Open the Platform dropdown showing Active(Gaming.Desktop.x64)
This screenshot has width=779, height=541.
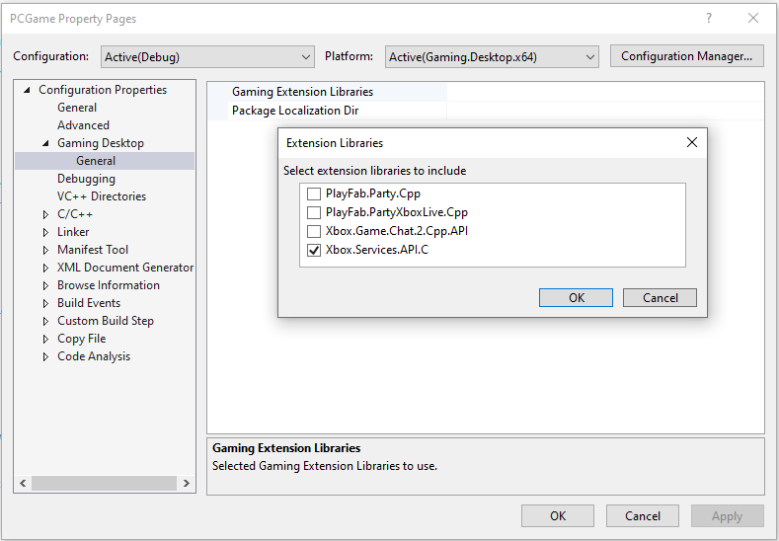point(492,56)
